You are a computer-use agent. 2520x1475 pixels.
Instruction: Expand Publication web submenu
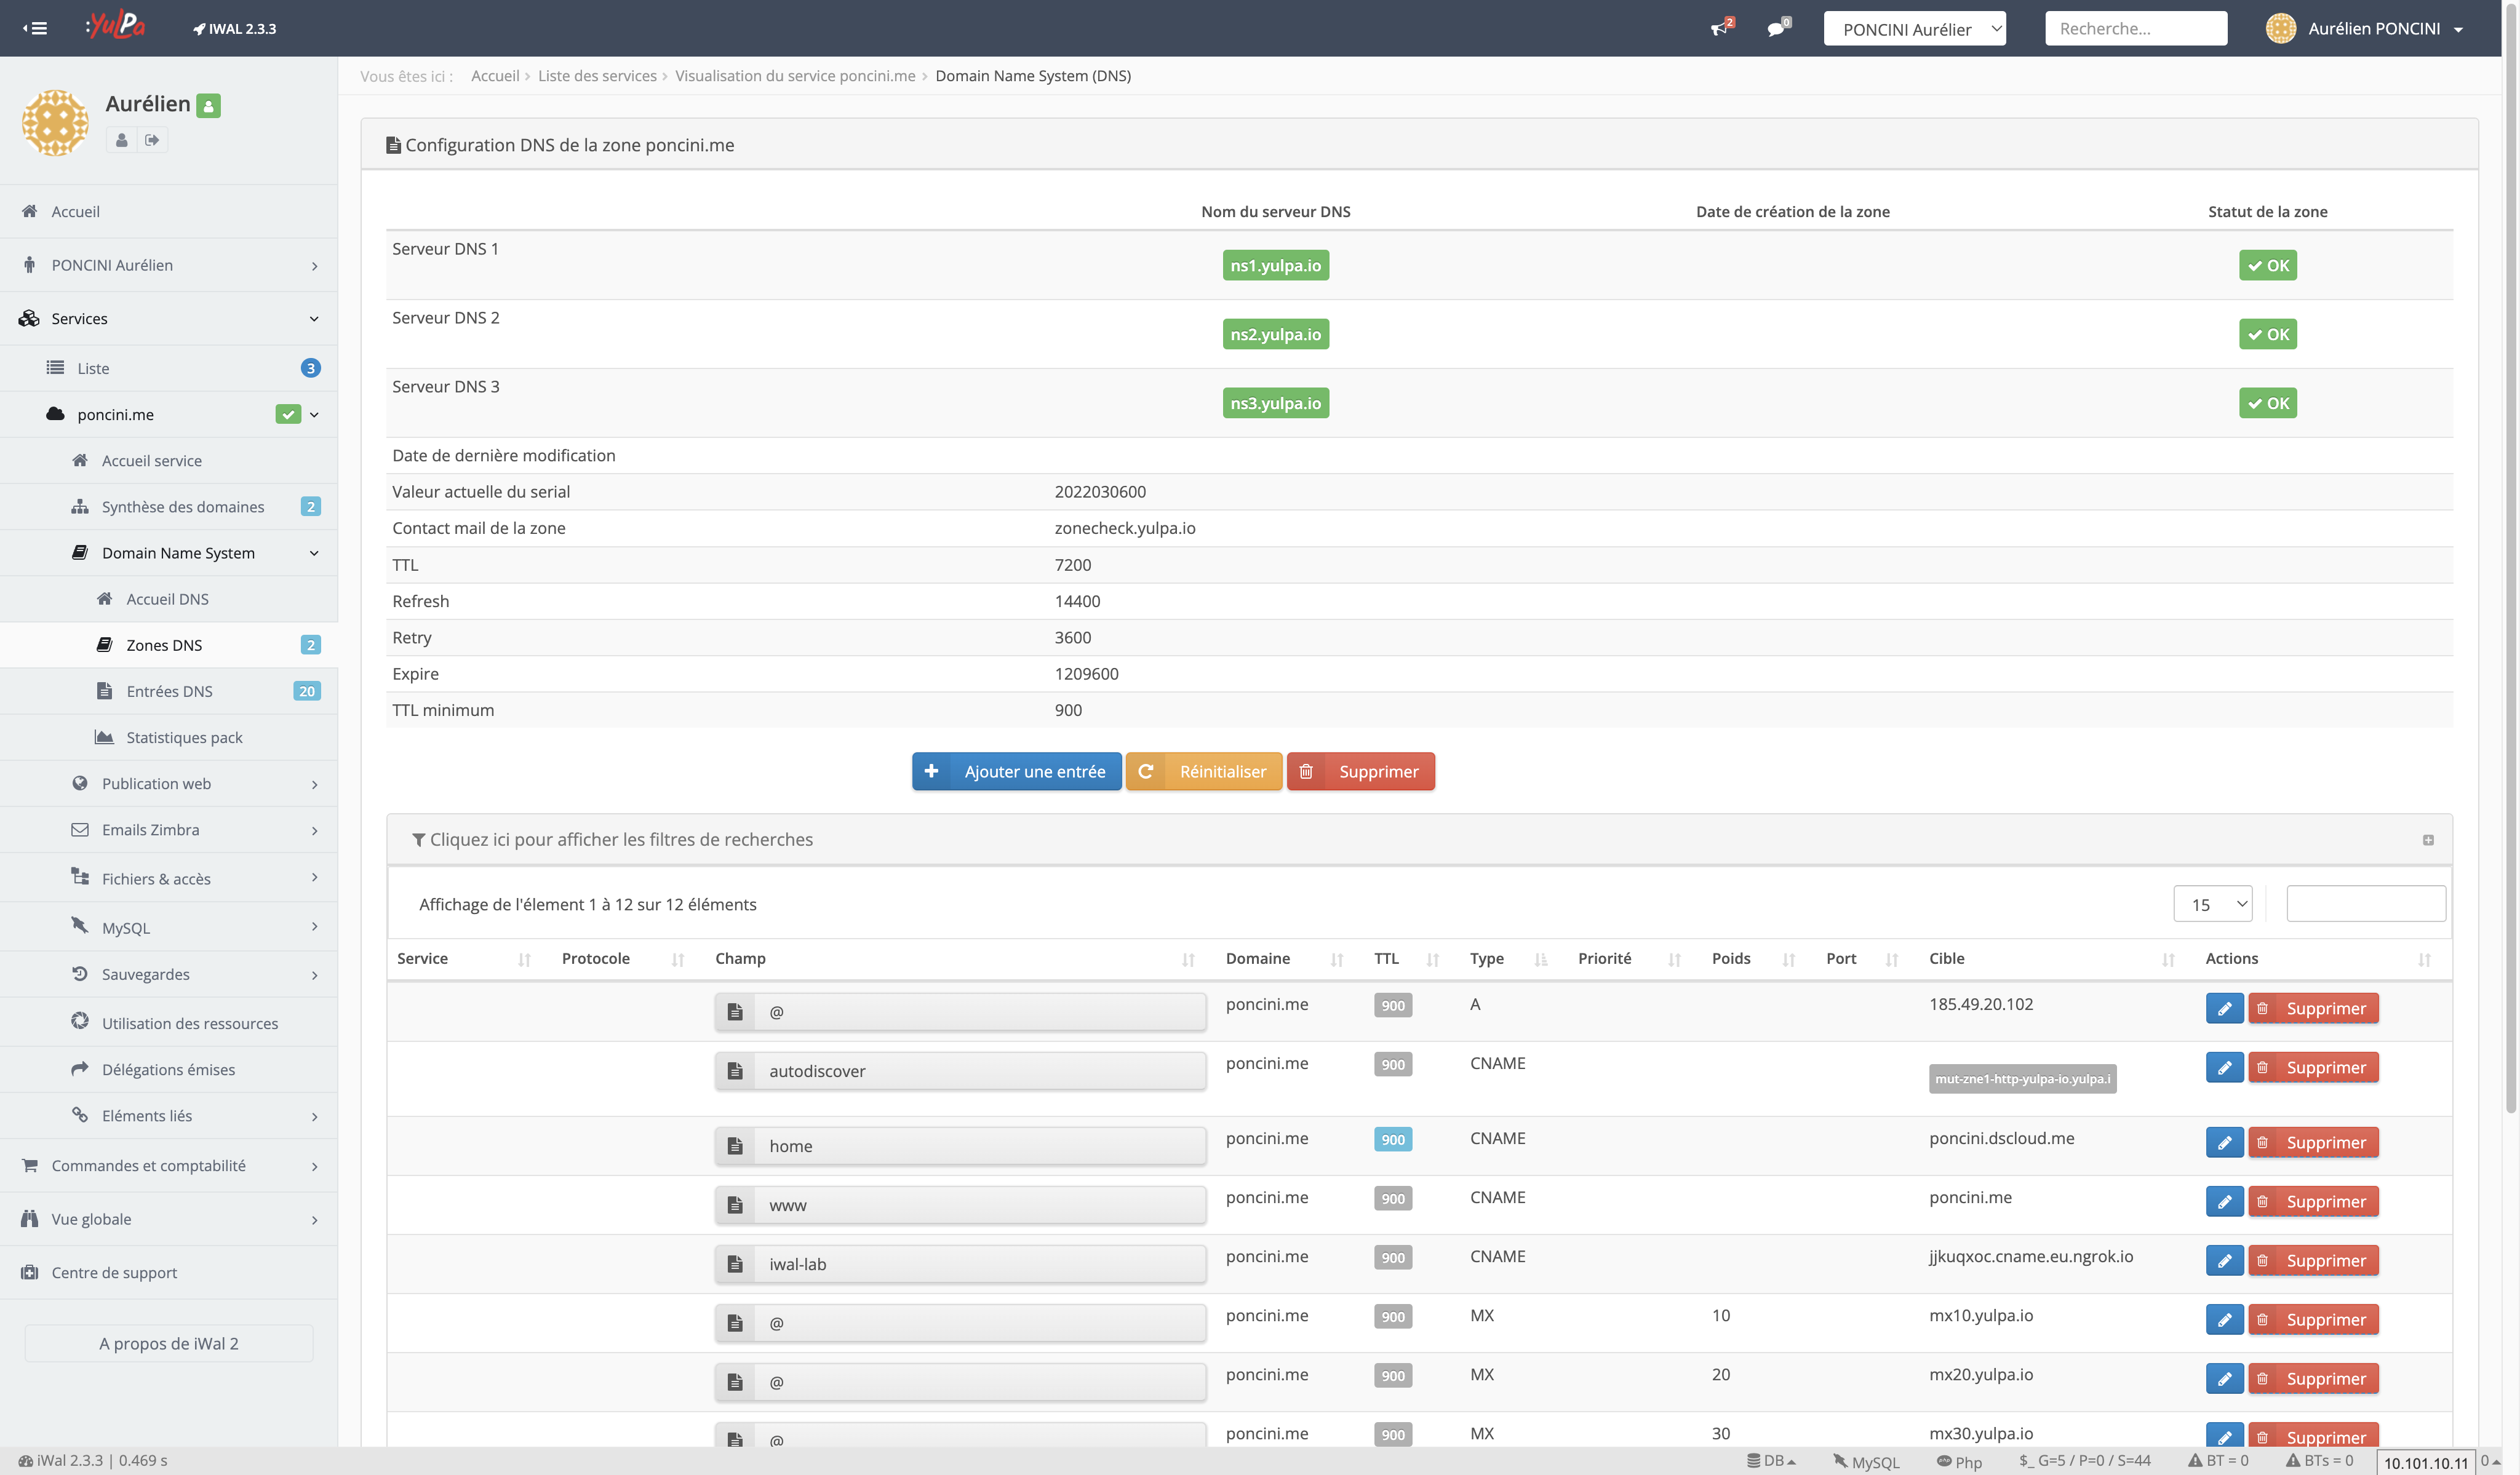tap(169, 784)
